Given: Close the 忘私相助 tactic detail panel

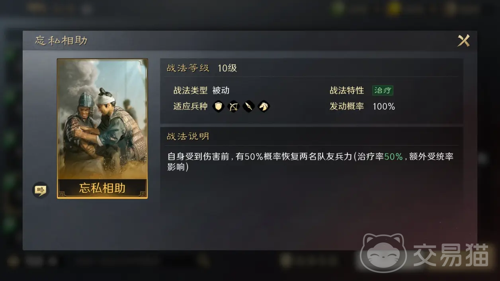Looking at the screenshot, I should [x=463, y=41].
